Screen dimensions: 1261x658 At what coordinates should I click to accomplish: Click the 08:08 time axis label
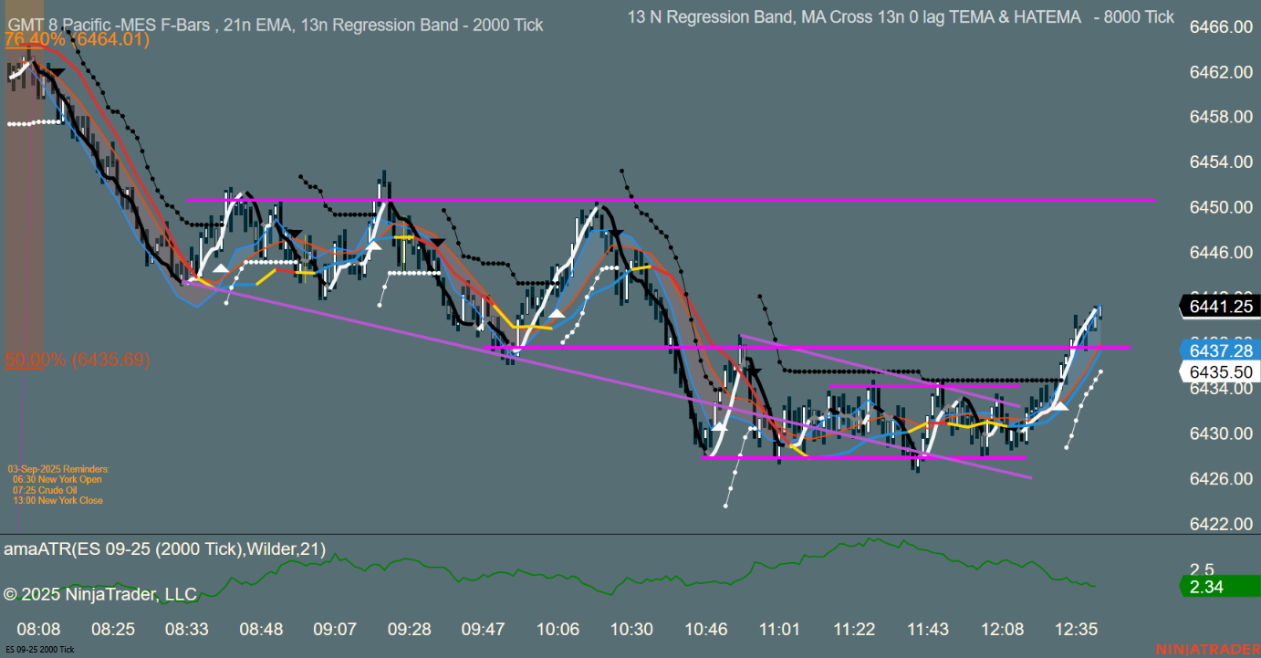tap(38, 630)
